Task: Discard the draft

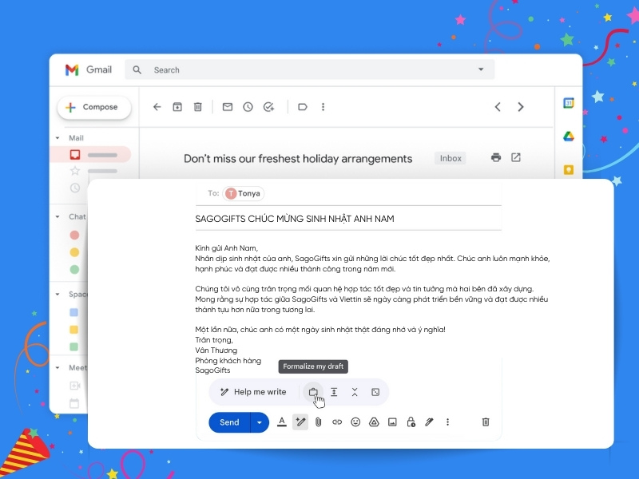Action: [x=486, y=422]
